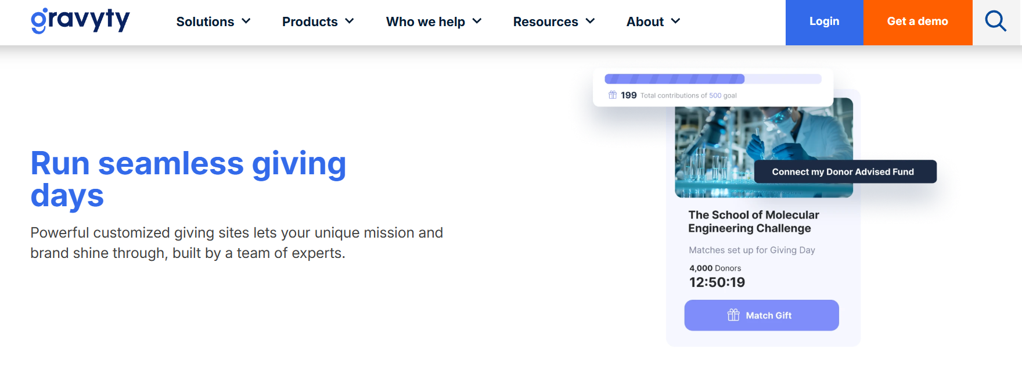Expand the Products chevron

click(350, 21)
